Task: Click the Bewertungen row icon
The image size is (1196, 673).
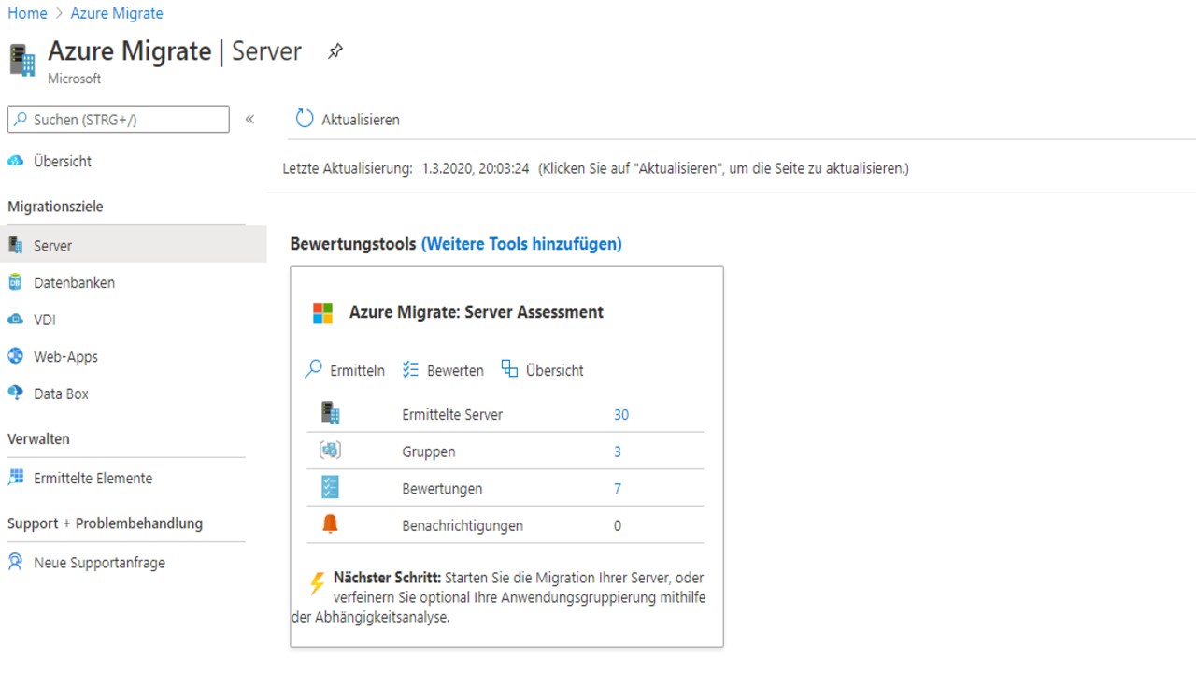Action: pos(330,487)
